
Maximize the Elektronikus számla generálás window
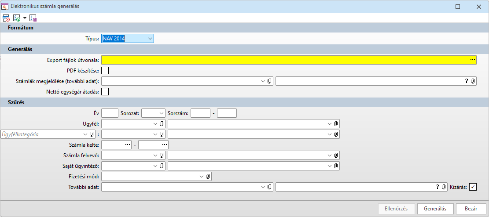tap(457, 6)
